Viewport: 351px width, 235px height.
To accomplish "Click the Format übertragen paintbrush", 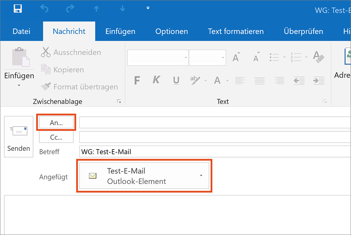I will pyautogui.click(x=46, y=86).
